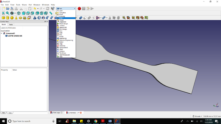Set isometric axonometric view
221x124 pixels.
coord(19,13)
